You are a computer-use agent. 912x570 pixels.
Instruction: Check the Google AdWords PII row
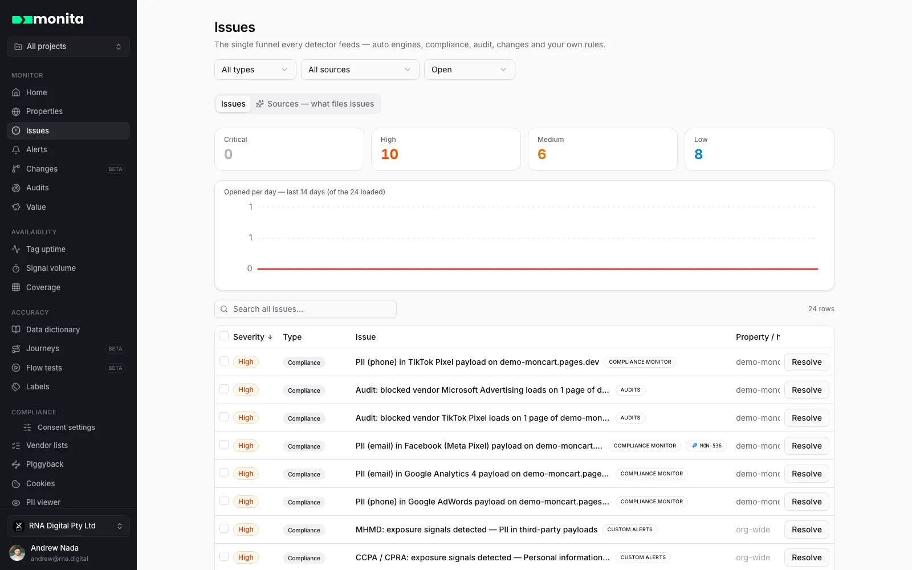224,501
